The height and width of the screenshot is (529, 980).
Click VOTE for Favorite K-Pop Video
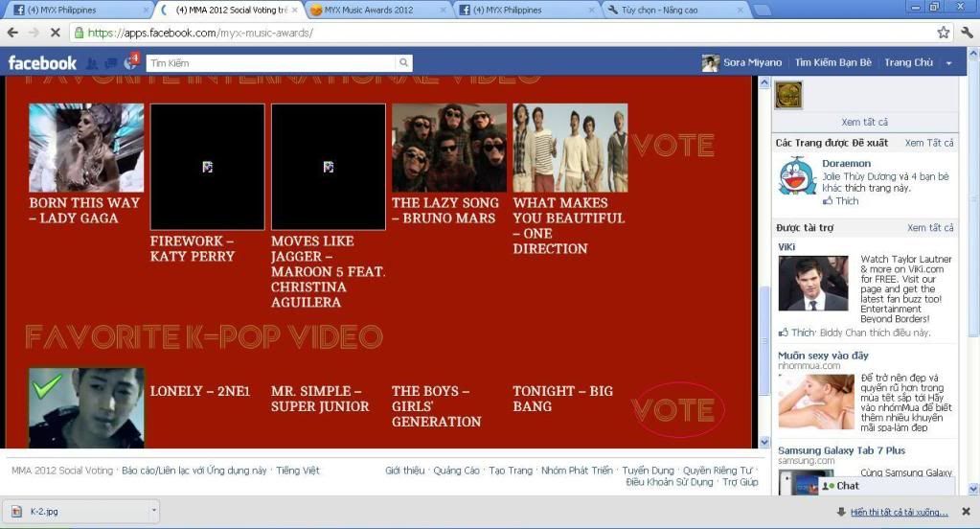673,410
